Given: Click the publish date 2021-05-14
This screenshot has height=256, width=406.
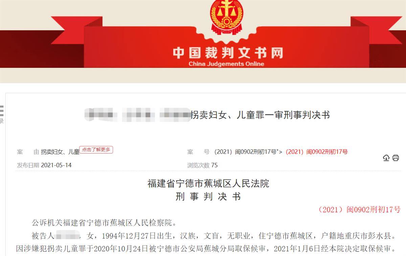Looking at the screenshot, I should point(56,165).
